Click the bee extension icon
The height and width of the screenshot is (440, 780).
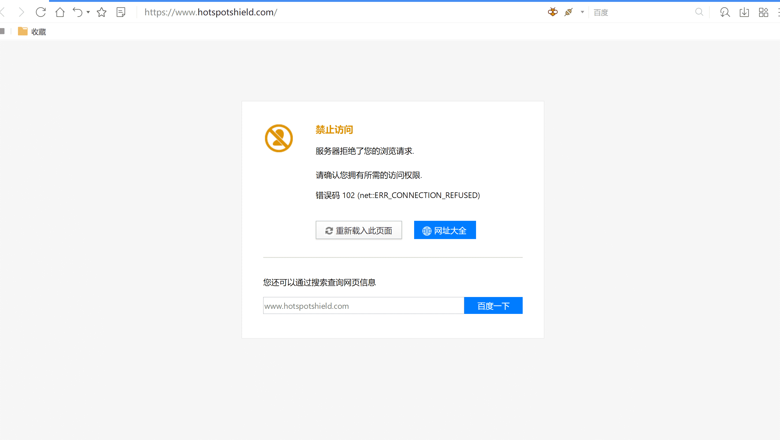[x=553, y=12]
